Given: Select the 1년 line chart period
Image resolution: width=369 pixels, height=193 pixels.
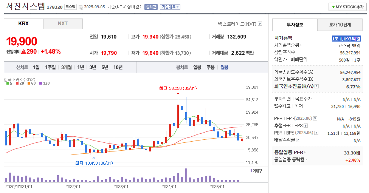Looking at the screenshot, I should coord(81,68).
